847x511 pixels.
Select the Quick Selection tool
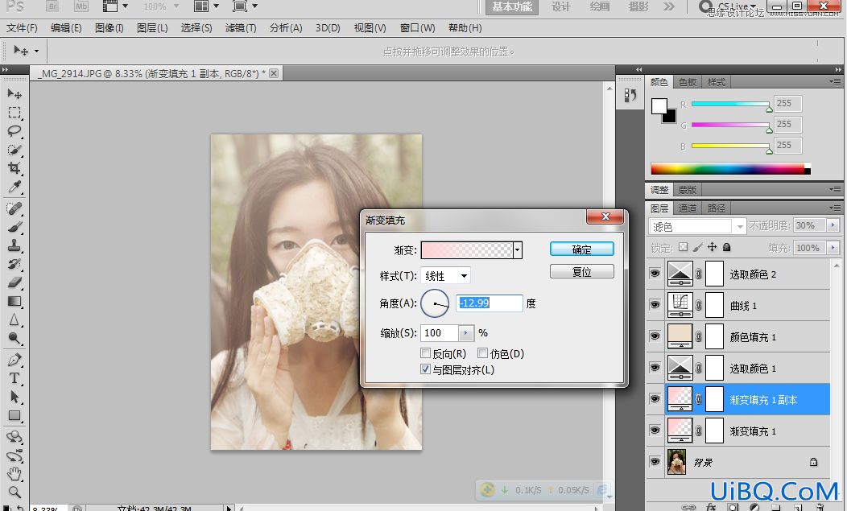(x=14, y=150)
